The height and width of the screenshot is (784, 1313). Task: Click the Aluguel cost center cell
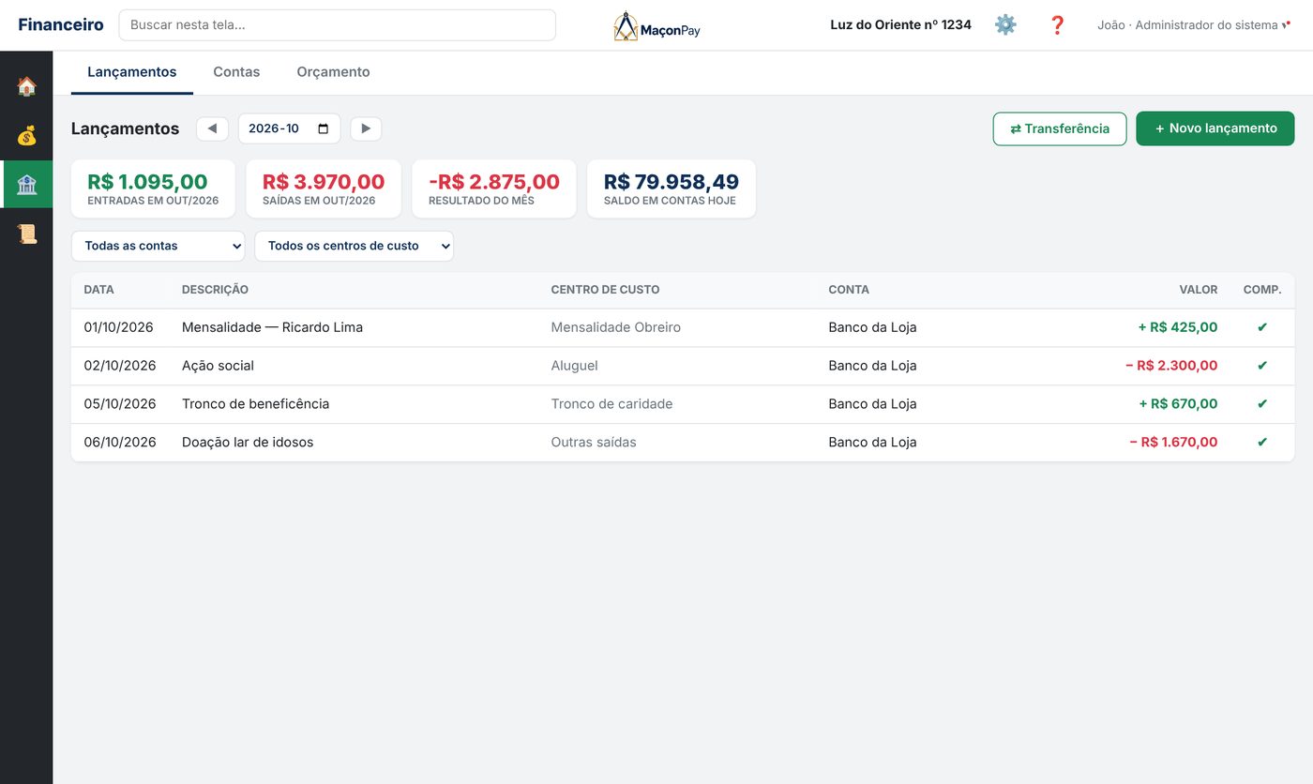[x=574, y=366]
